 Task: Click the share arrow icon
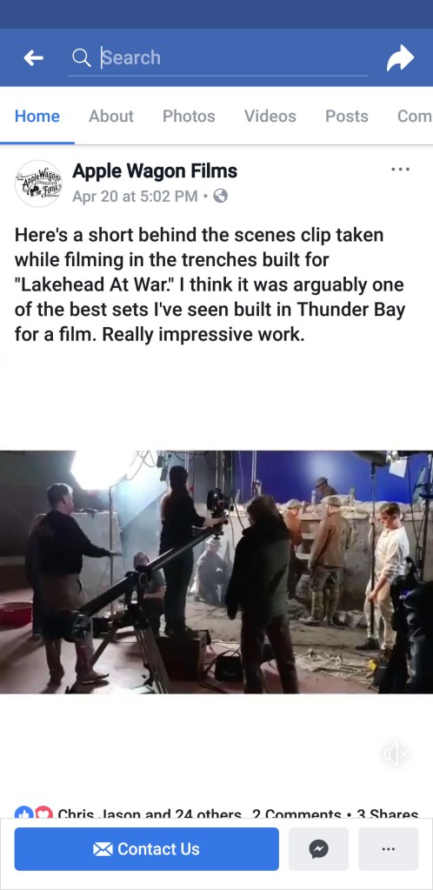click(x=400, y=57)
